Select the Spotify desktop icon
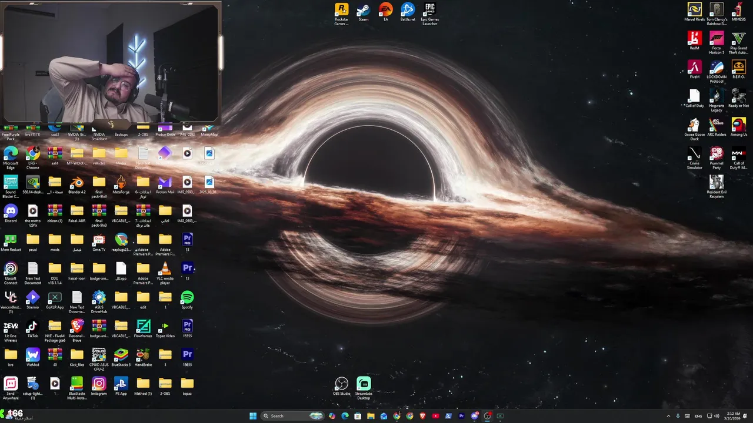 coord(187,300)
